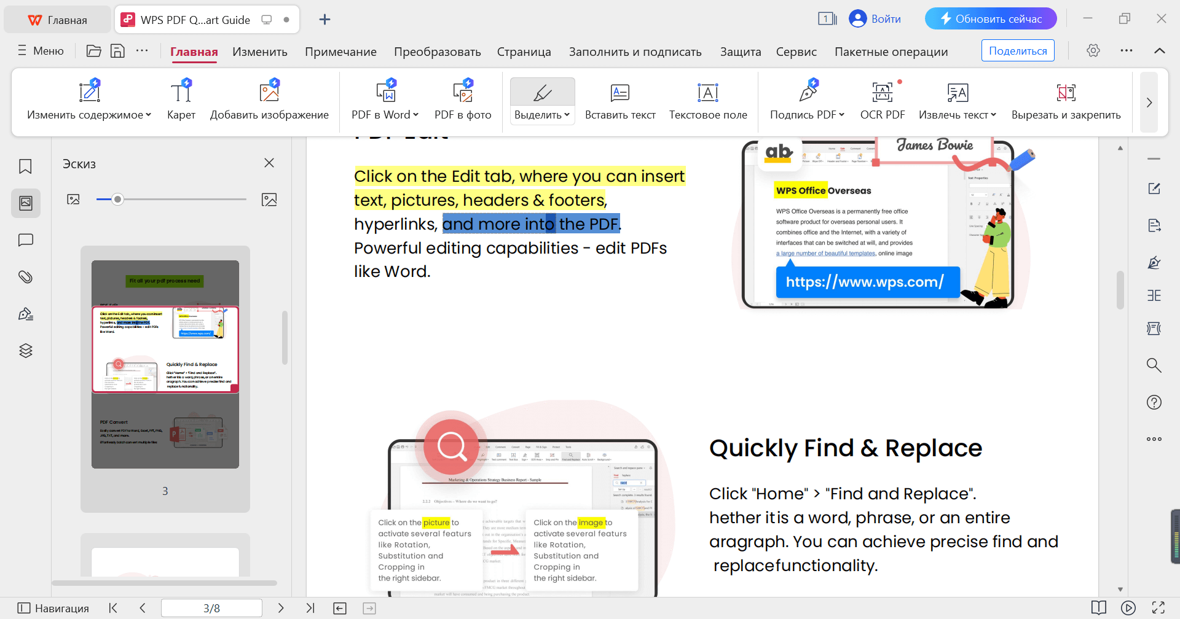
Task: Toggle two-page layout in right sidebar
Action: pos(1154,295)
